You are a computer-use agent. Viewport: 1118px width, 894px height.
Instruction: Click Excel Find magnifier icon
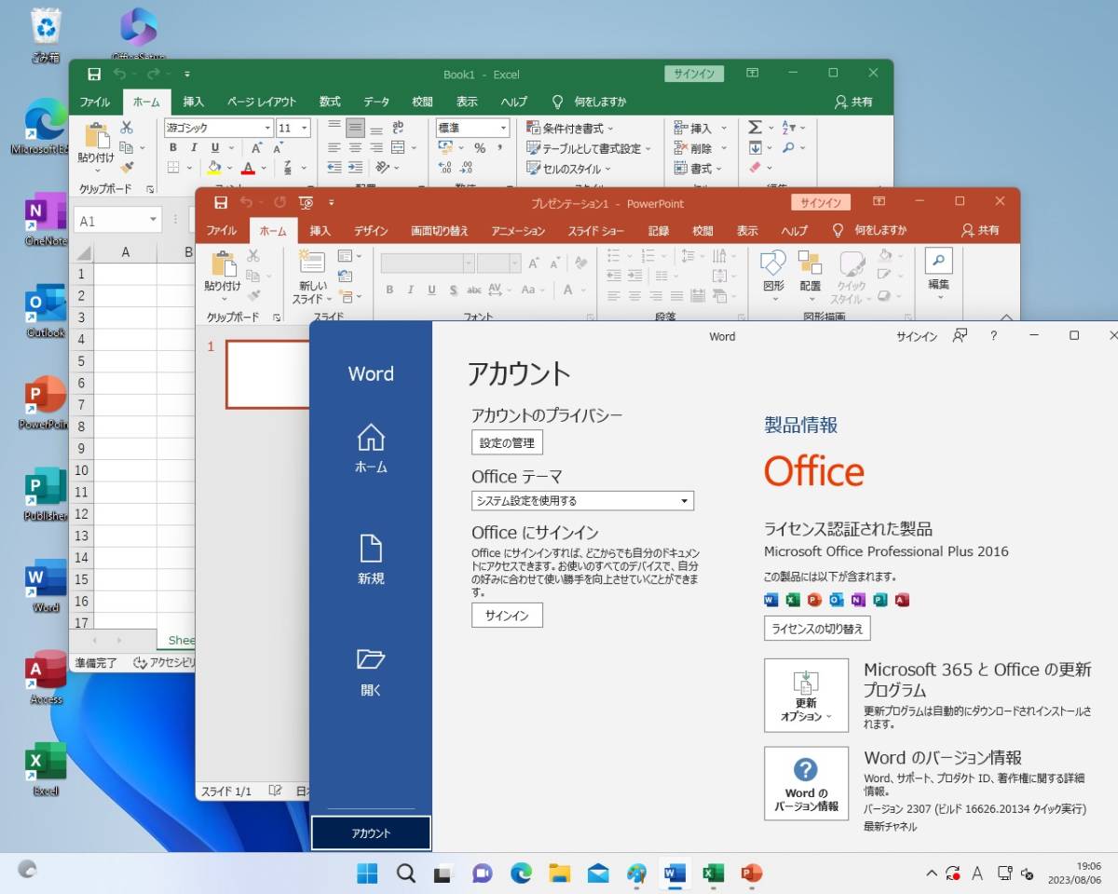coord(788,148)
